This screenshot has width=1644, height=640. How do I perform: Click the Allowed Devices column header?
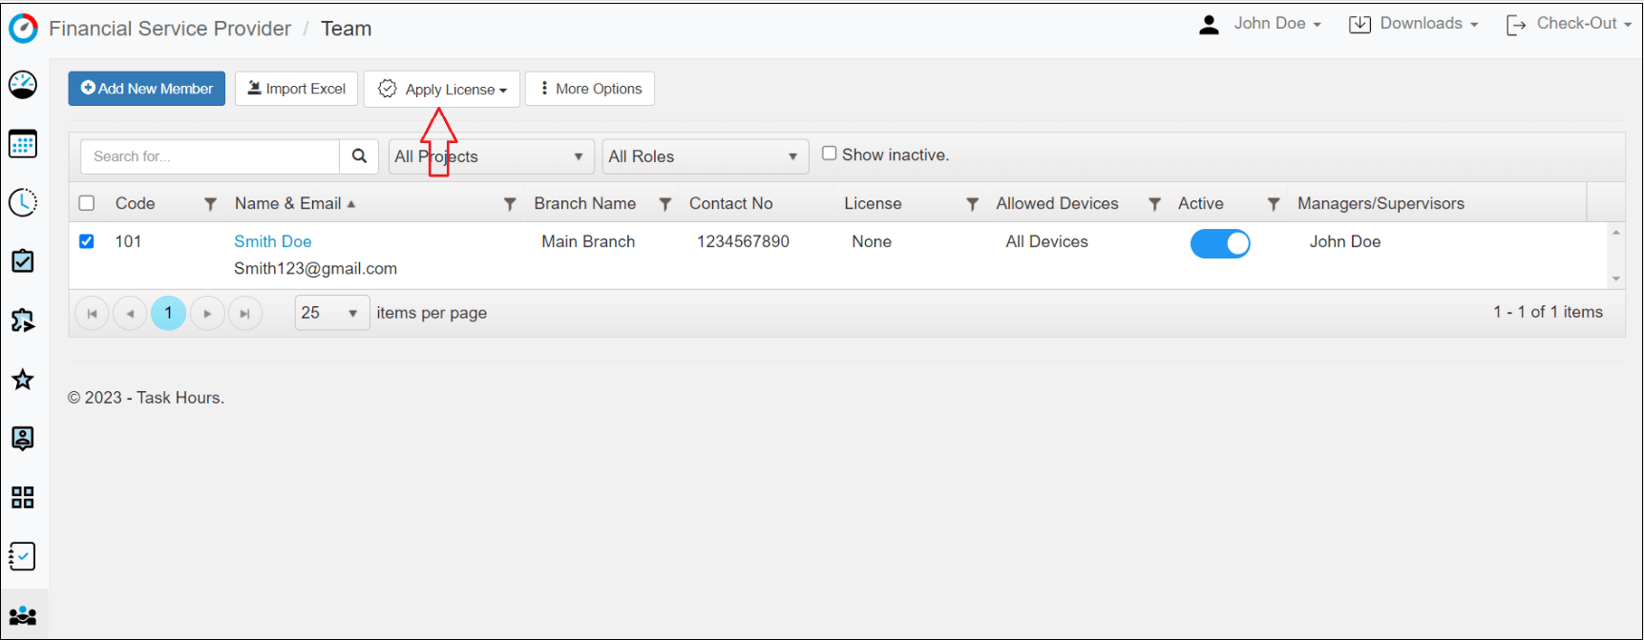tap(1057, 203)
